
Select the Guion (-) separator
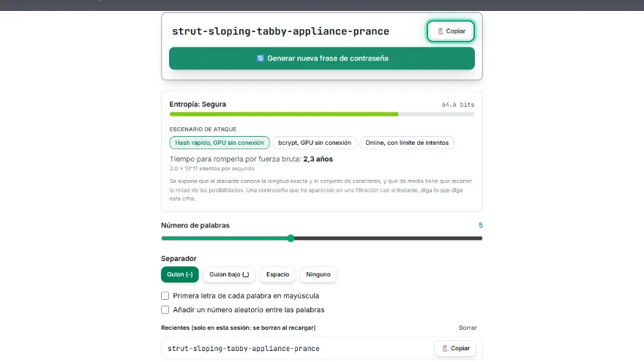[180, 274]
